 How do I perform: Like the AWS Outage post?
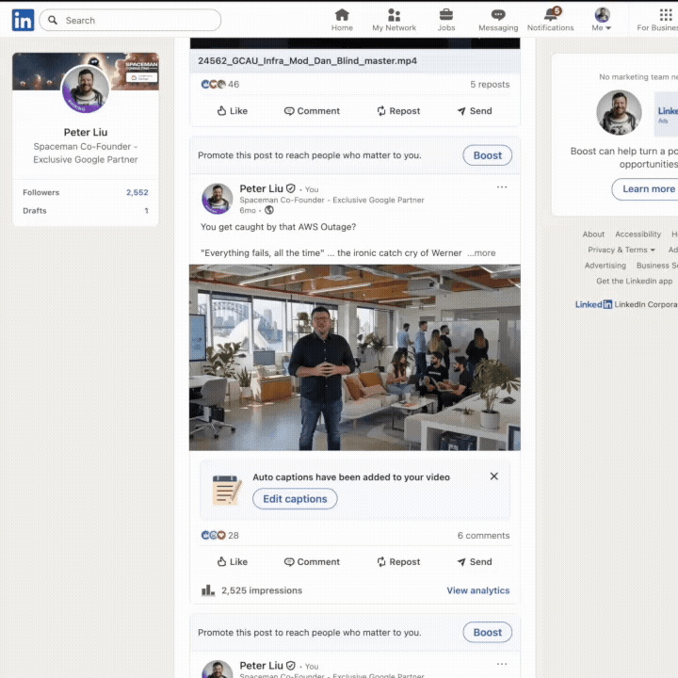coord(233,561)
